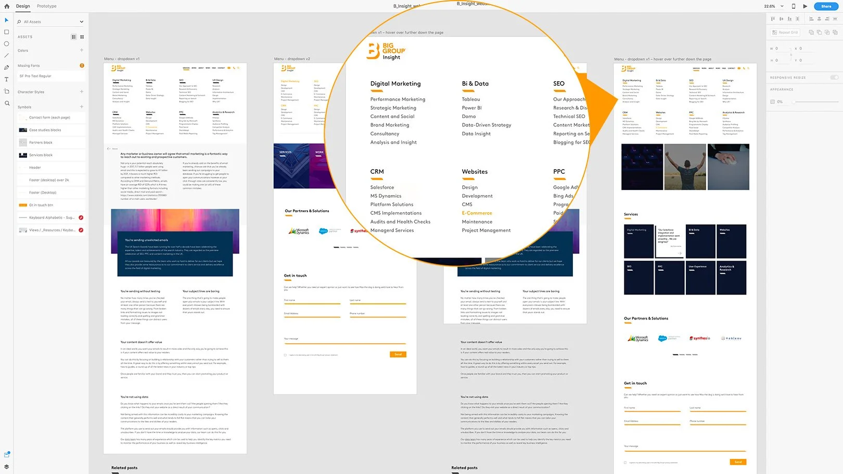This screenshot has width=843, height=474.
Task: Align selection to top edge
Action: 773,19
